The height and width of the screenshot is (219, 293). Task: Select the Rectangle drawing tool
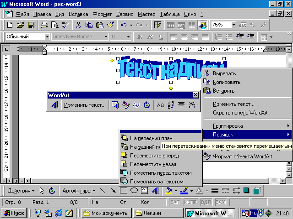(x=124, y=191)
